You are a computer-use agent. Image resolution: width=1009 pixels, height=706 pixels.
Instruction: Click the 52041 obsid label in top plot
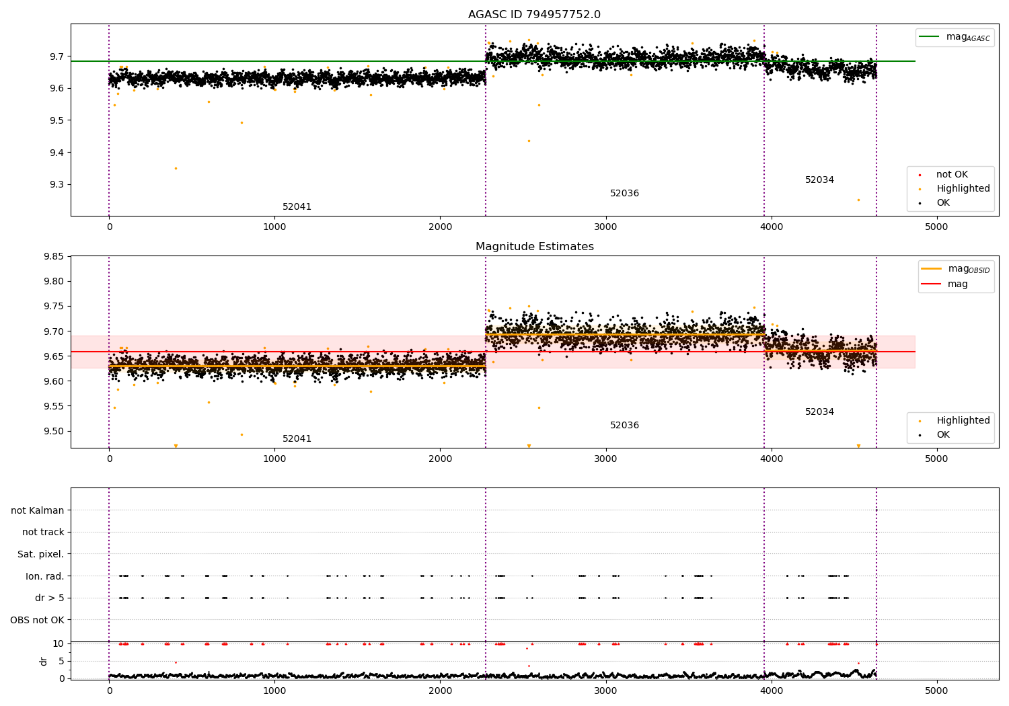point(297,207)
